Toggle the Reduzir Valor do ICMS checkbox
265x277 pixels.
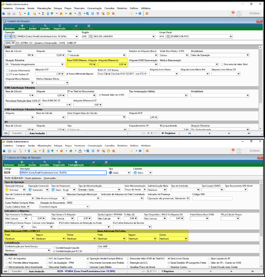tap(100, 95)
